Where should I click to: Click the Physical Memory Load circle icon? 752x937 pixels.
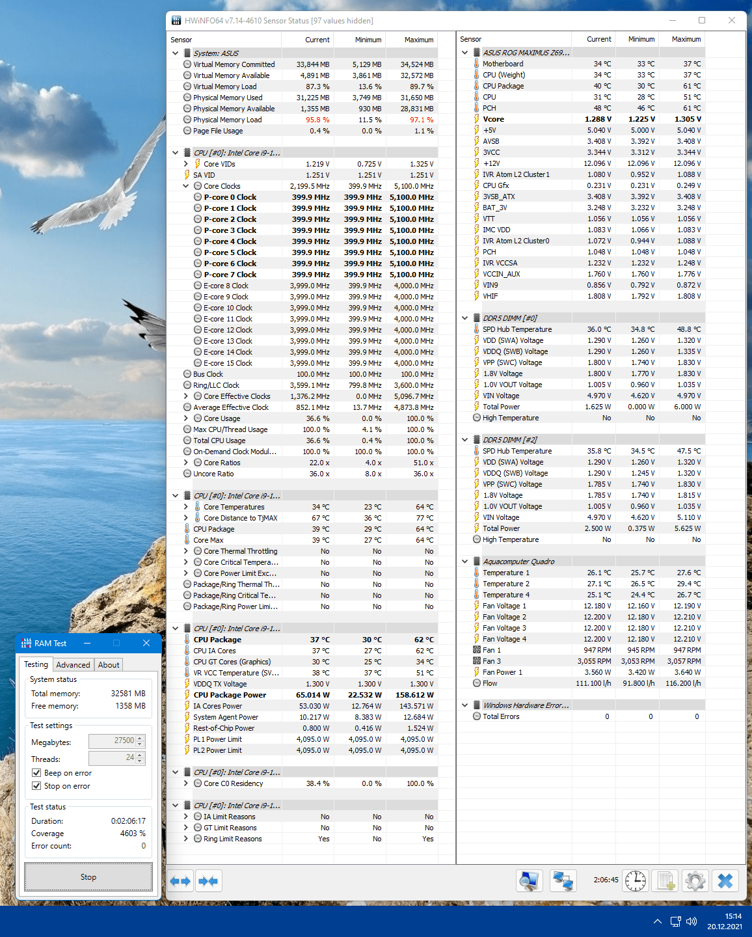(x=187, y=120)
